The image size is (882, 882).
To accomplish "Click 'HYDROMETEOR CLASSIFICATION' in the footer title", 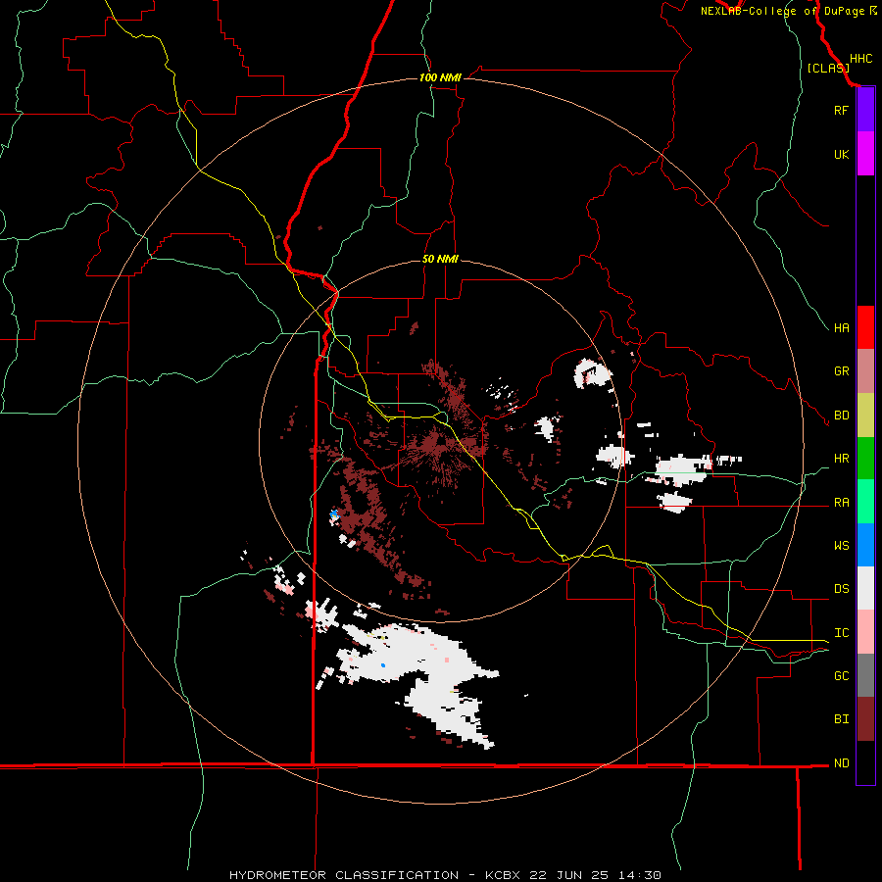I will [344, 875].
